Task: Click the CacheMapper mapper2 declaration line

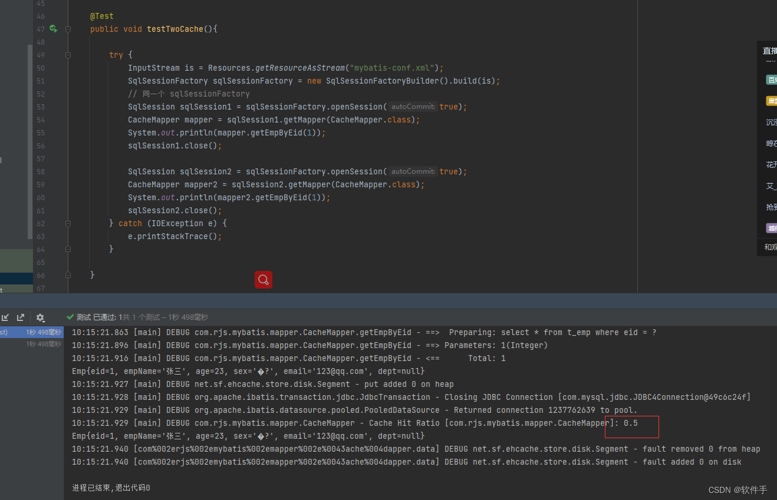Action: (x=276, y=184)
